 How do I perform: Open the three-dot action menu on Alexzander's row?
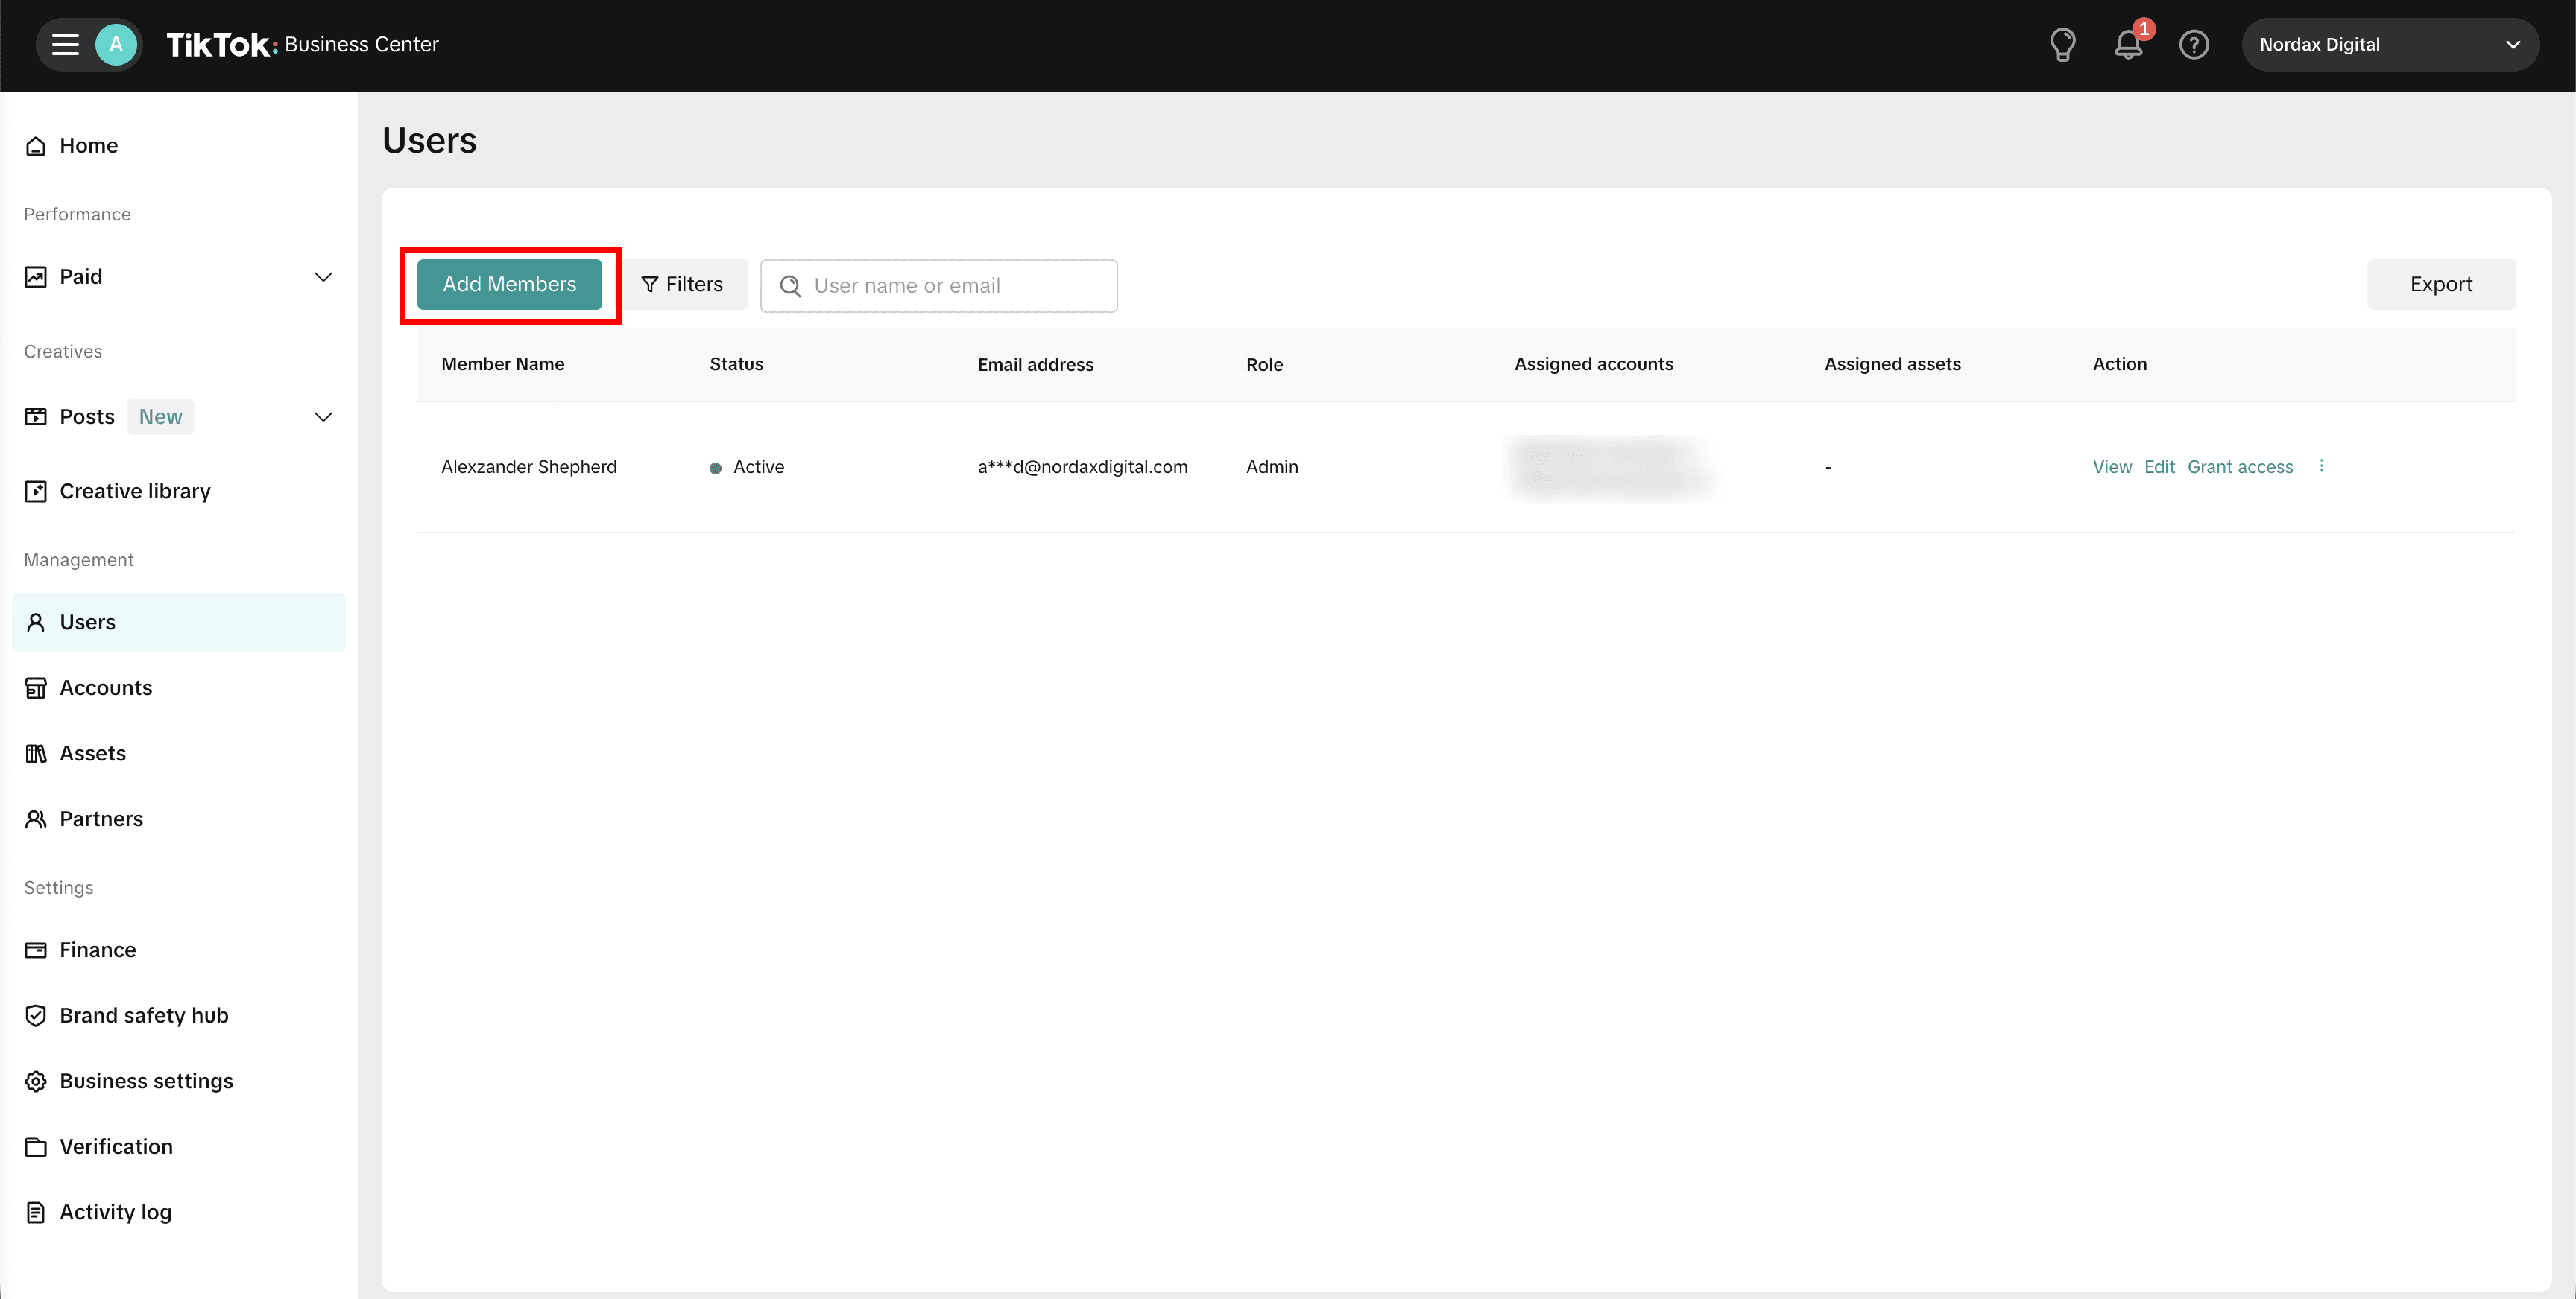[x=2322, y=466]
